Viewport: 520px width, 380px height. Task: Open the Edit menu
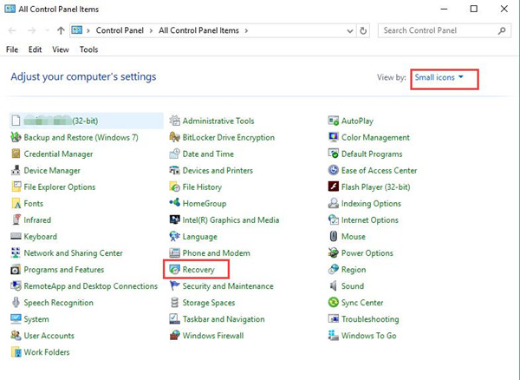(35, 49)
